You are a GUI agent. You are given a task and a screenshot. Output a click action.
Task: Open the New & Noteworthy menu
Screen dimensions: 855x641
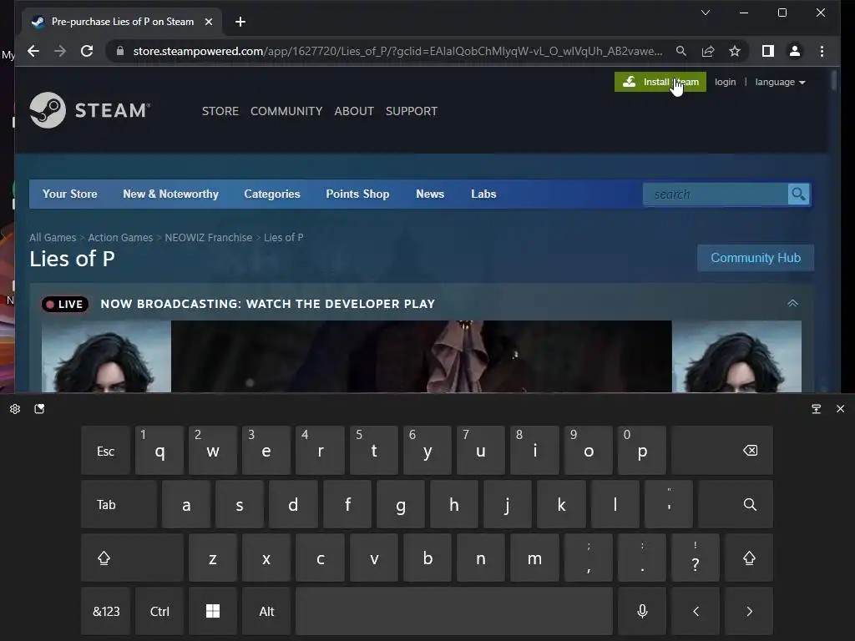coord(170,194)
